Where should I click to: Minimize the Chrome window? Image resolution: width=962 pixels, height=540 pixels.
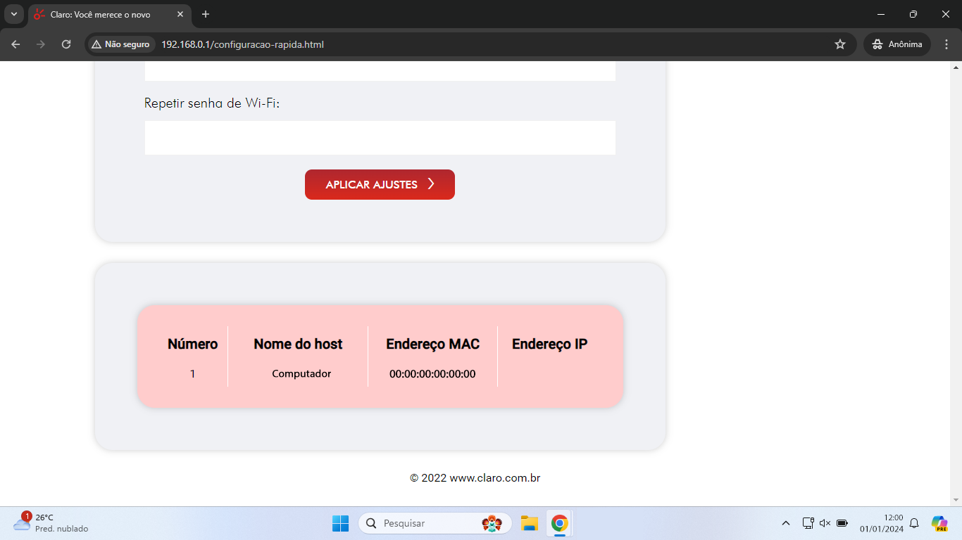pos(881,14)
